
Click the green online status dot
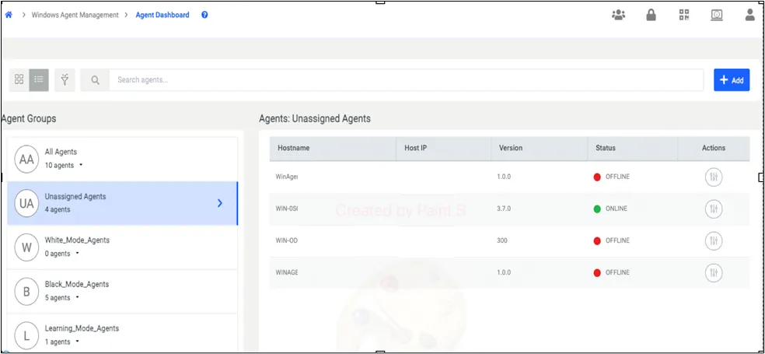point(597,209)
